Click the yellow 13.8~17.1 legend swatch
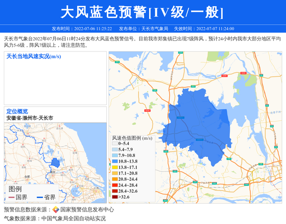The image size is (286, 224). (114, 167)
